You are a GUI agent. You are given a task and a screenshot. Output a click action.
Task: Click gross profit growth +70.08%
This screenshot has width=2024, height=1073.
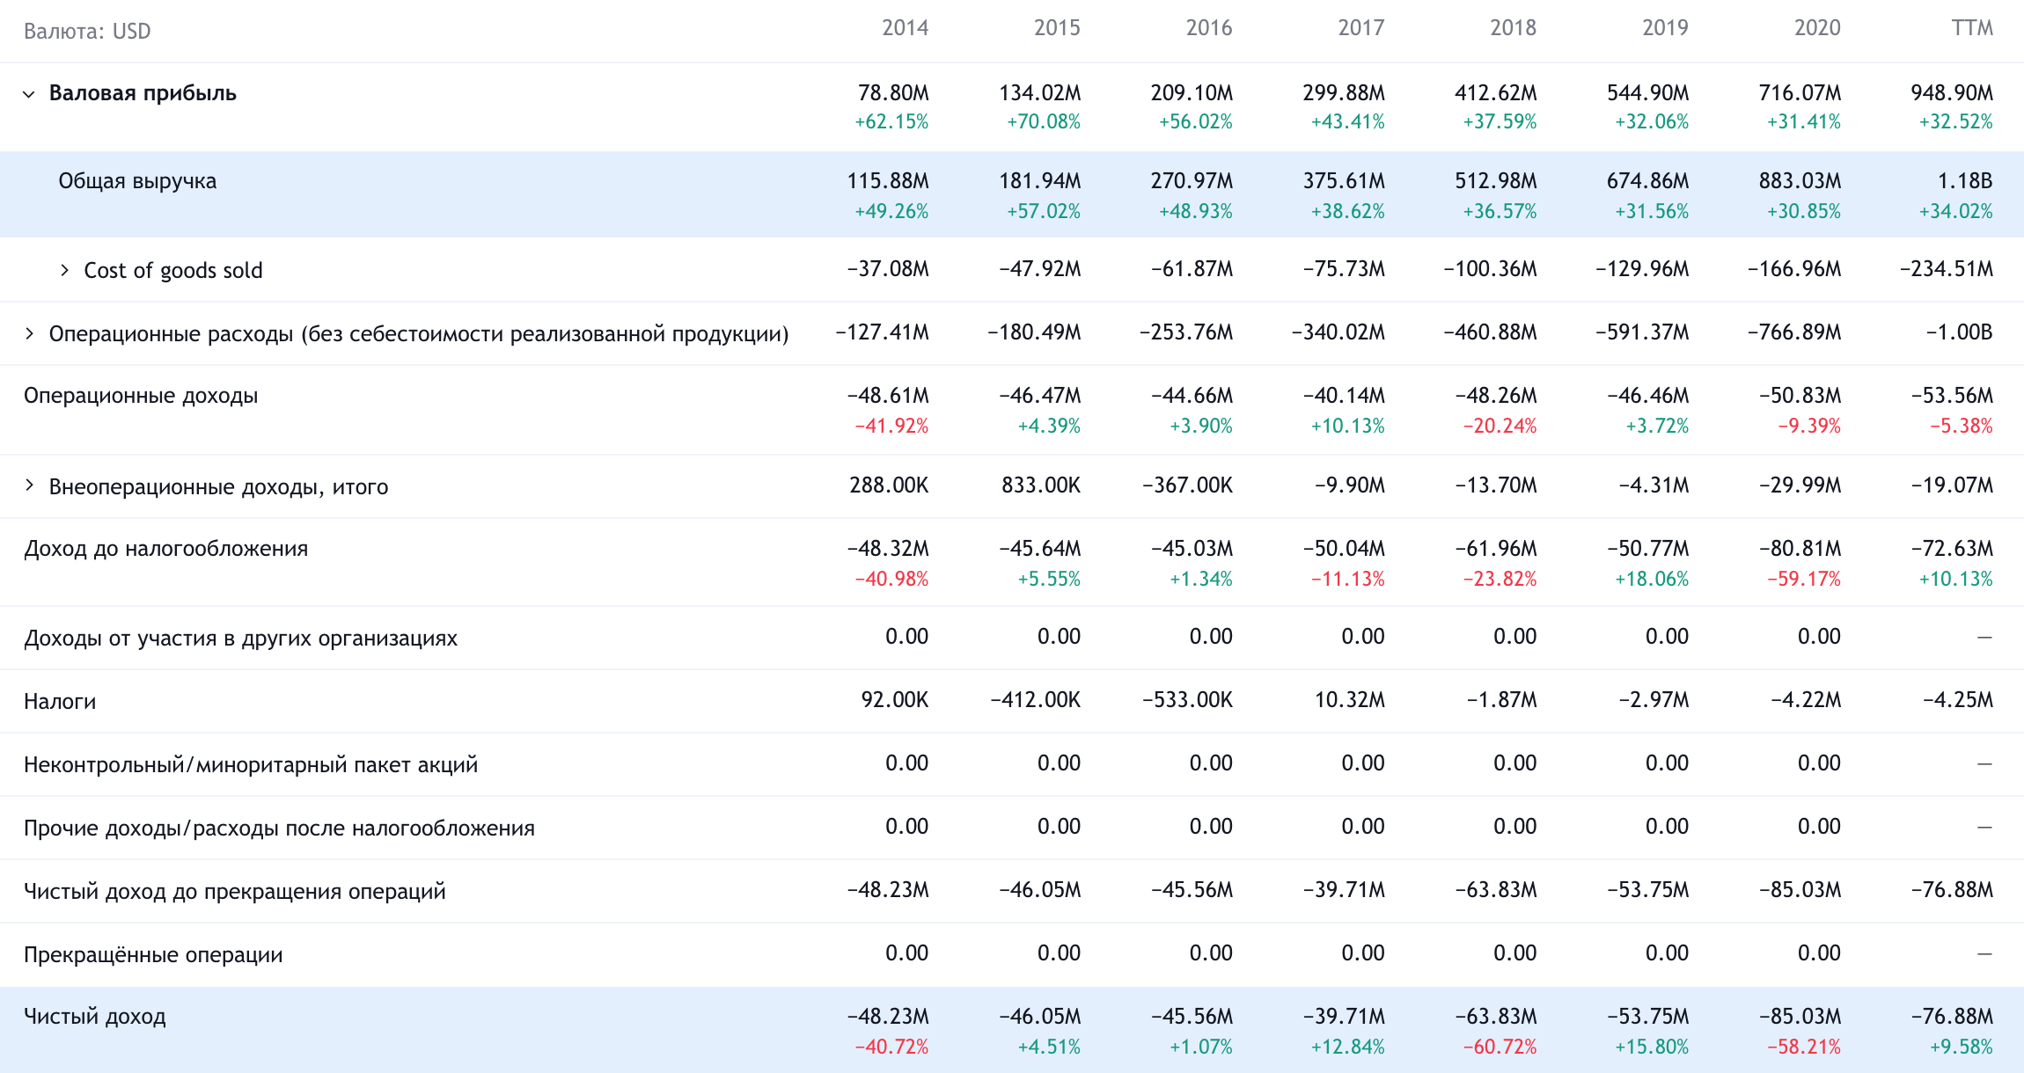[1044, 122]
